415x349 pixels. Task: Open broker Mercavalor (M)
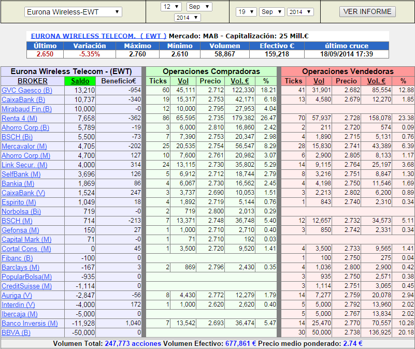[x=24, y=147]
